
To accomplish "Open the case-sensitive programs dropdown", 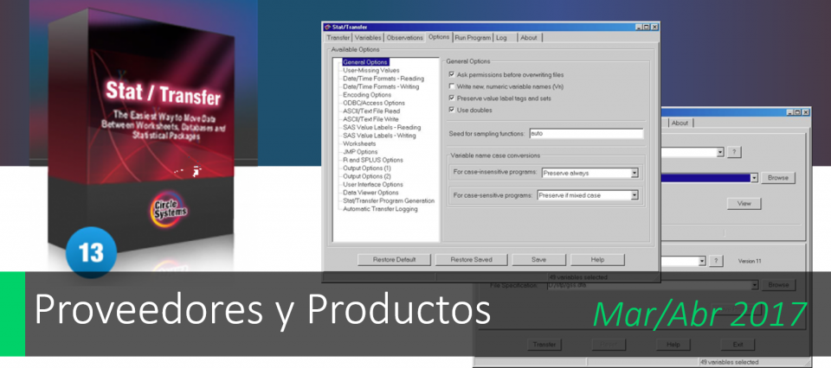I will 635,195.
